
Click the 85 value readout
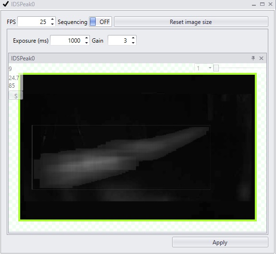(x=12, y=86)
